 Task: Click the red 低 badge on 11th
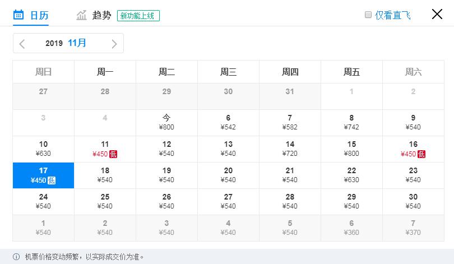[113, 154]
